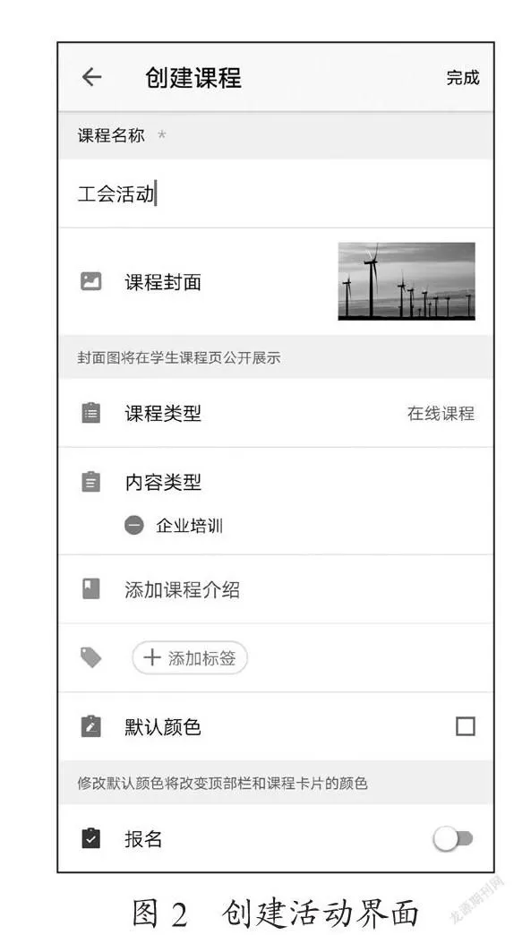Click the 课程封面 image icon
Image resolution: width=514 pixels, height=935 pixels.
point(90,281)
